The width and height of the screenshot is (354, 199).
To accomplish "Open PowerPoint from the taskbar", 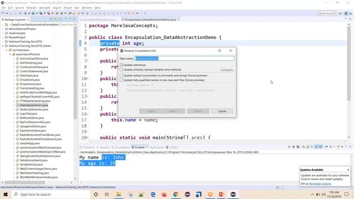I will pyautogui.click(x=221, y=194).
